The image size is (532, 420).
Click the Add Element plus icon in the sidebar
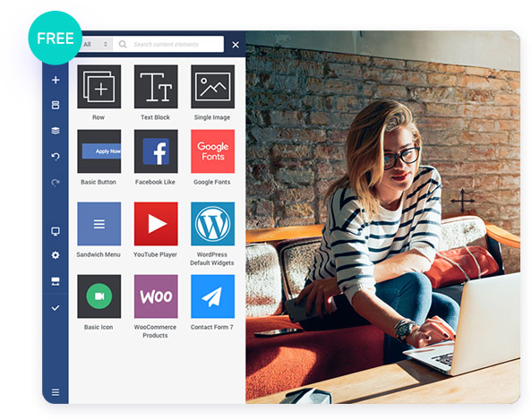[x=56, y=80]
